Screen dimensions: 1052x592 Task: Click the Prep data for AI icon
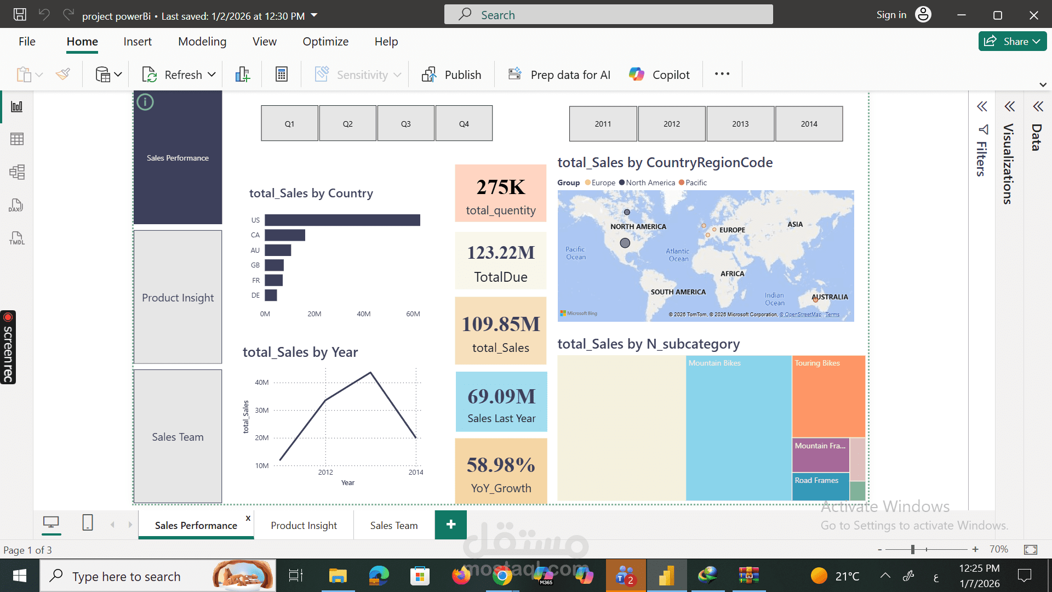pyautogui.click(x=514, y=73)
